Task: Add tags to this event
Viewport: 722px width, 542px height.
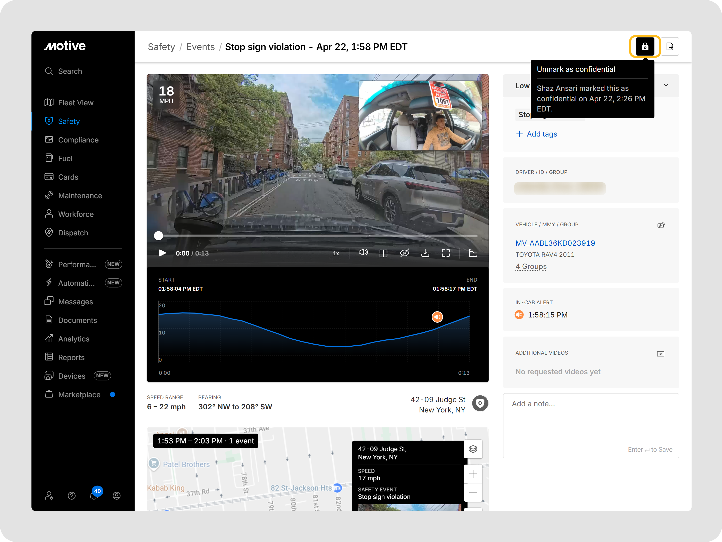Action: (x=537, y=134)
